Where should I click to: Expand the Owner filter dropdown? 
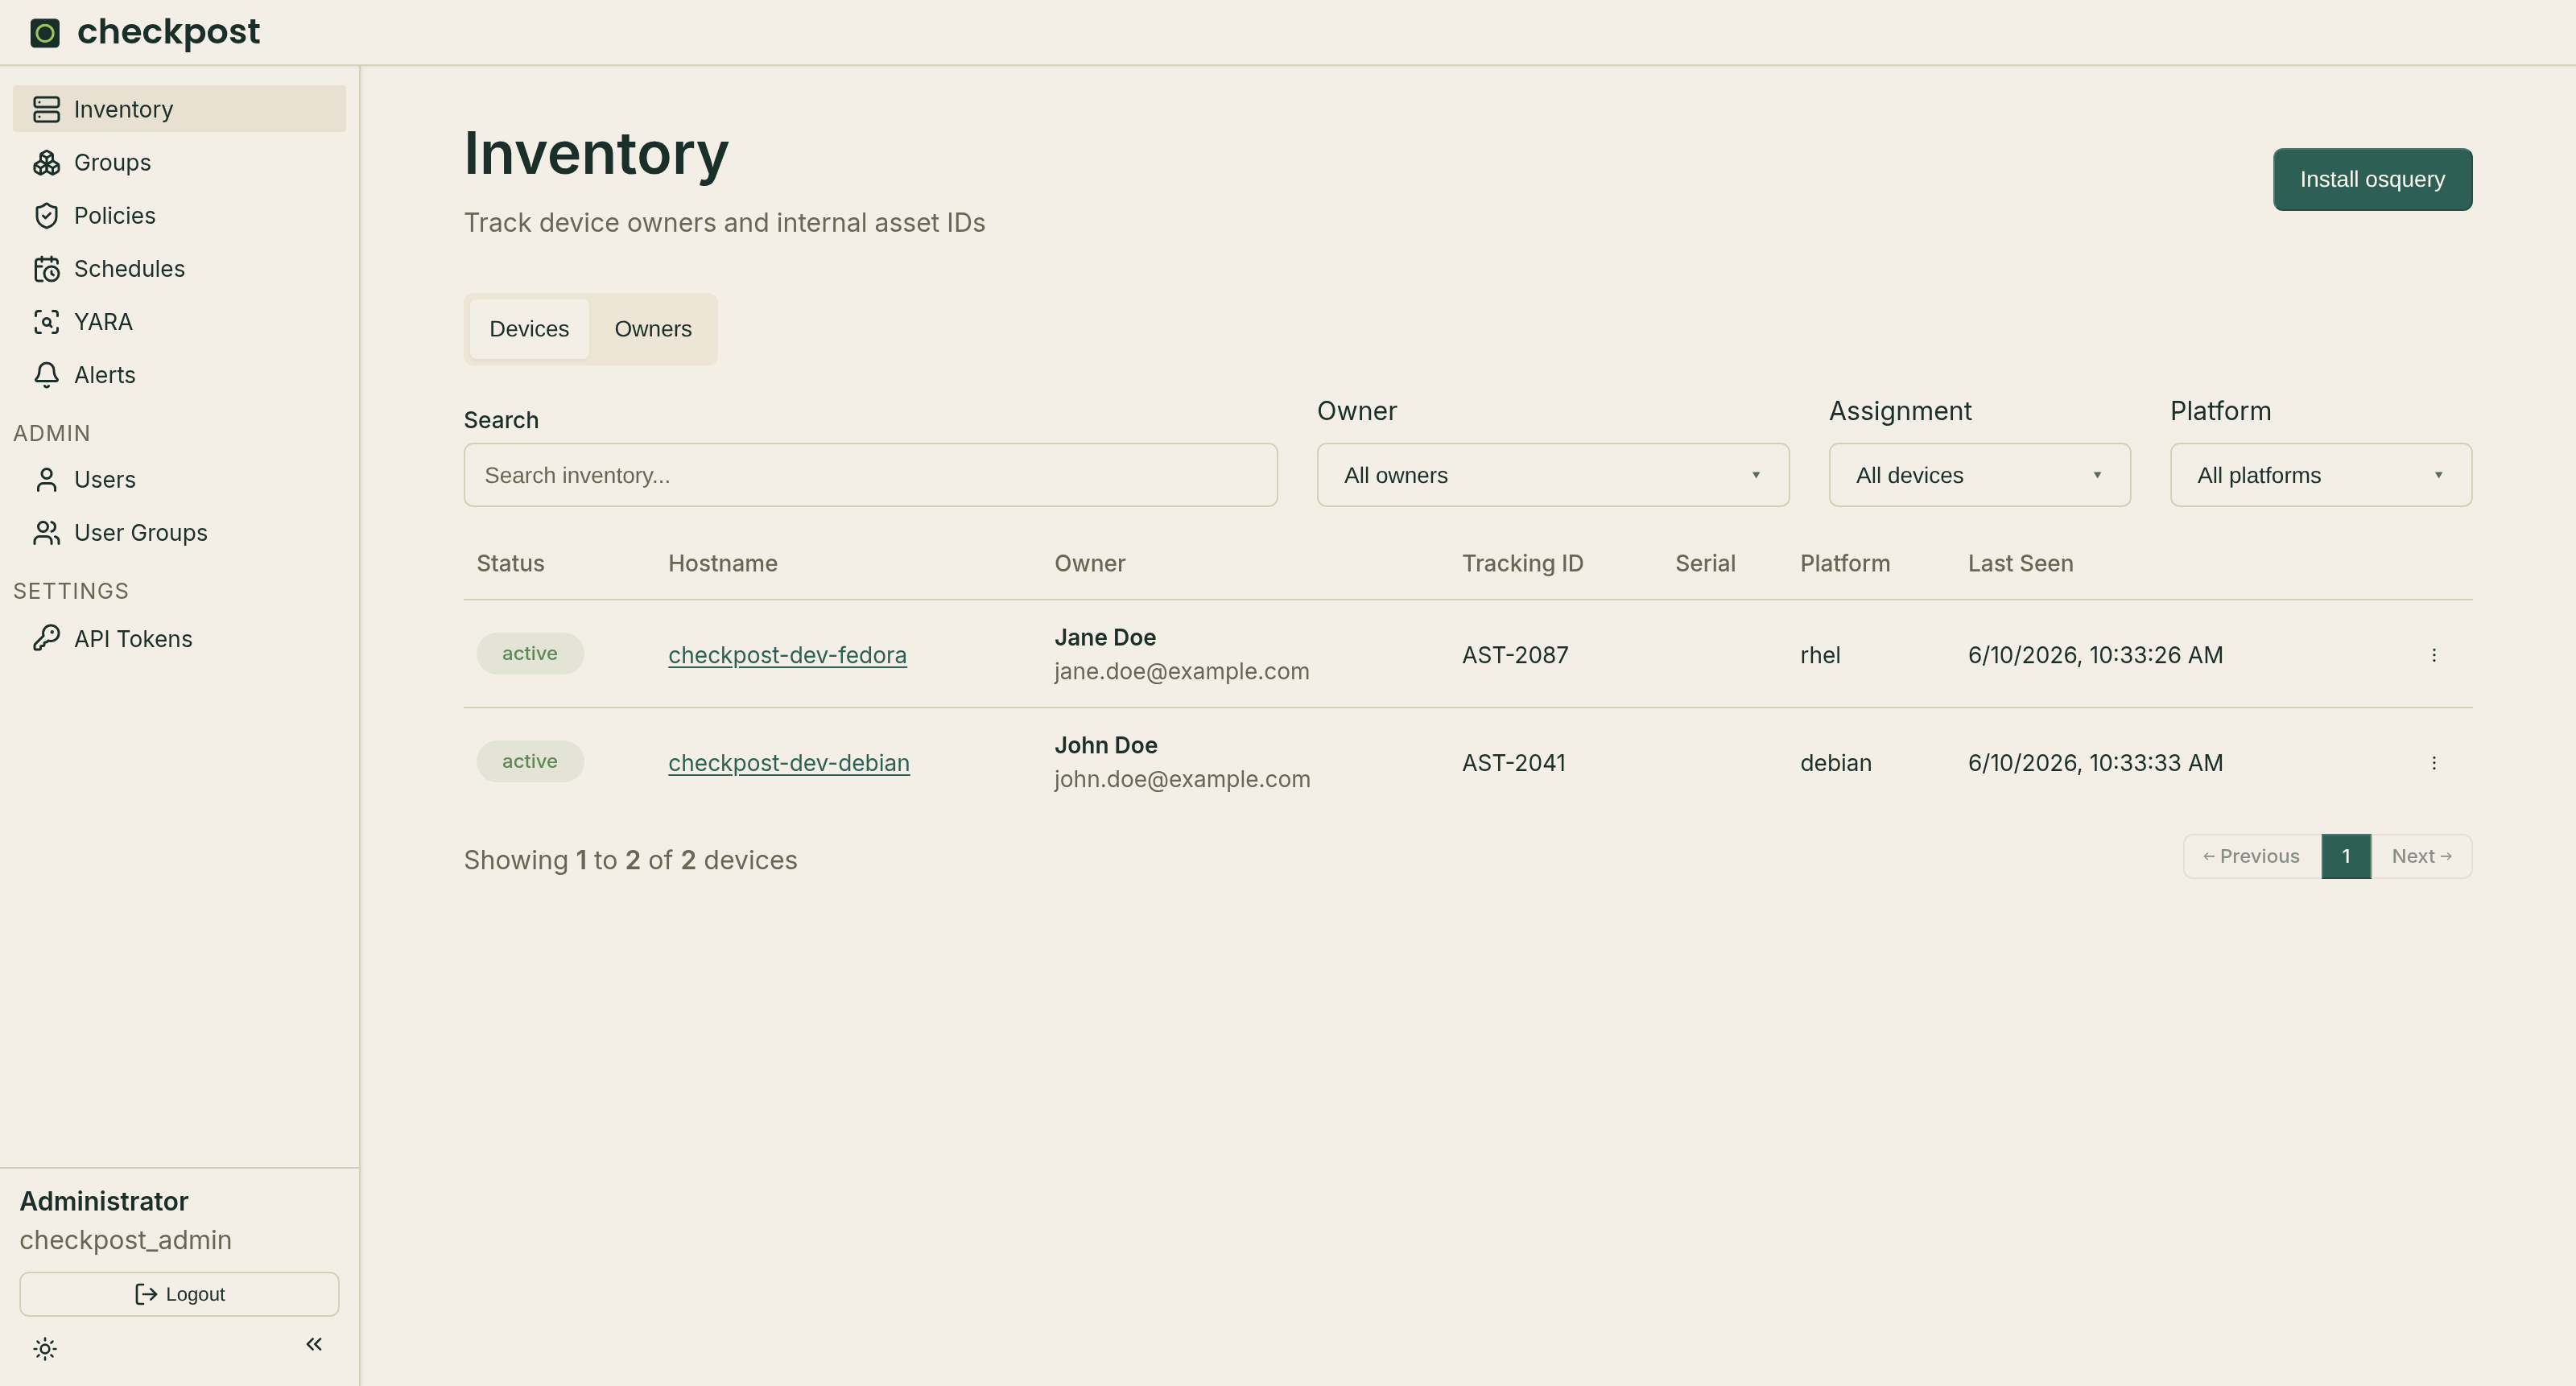click(1552, 475)
